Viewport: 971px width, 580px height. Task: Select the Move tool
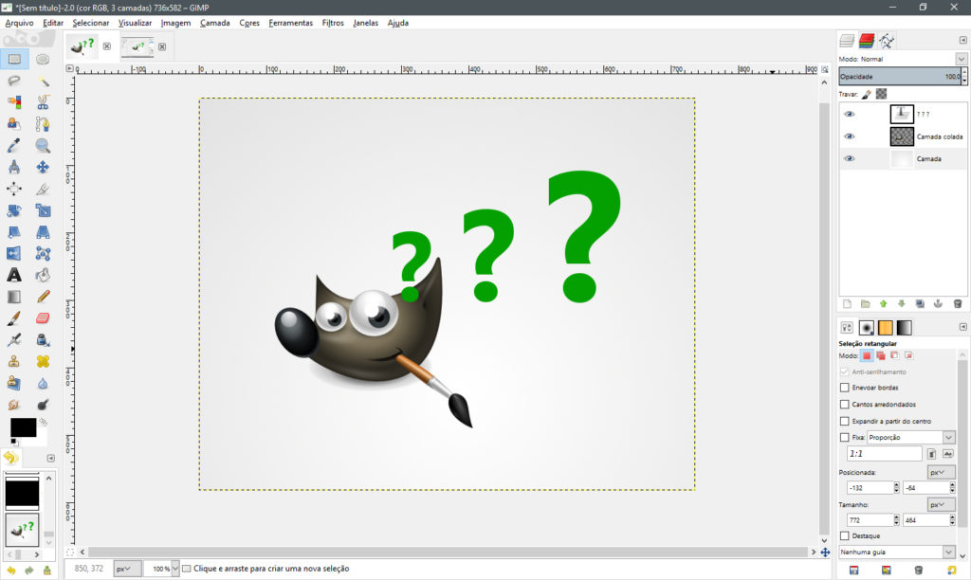coord(43,167)
